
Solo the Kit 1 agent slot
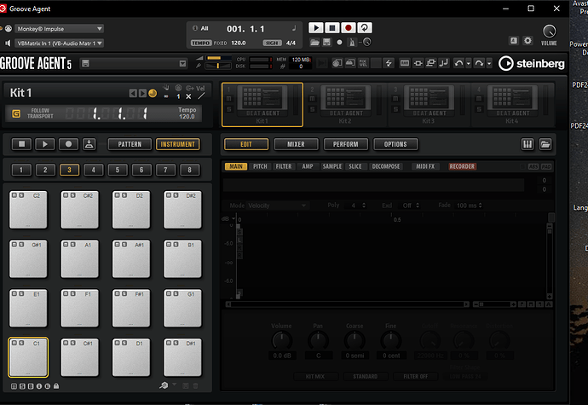tap(228, 109)
